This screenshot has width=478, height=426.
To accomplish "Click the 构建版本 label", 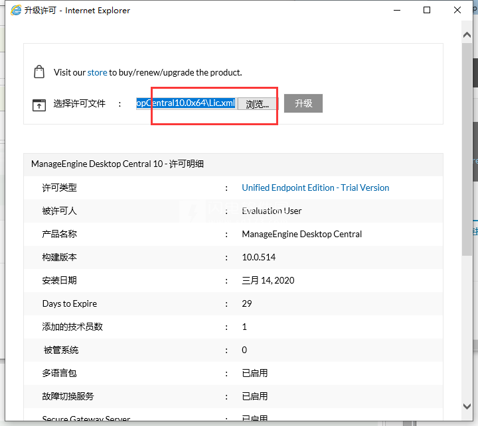I will pos(60,257).
